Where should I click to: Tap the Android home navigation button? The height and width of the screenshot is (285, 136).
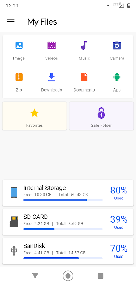click(x=68, y=276)
